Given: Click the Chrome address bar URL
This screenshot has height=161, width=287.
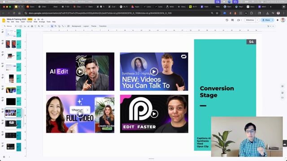Looking at the screenshot, I should (x=100, y=13).
